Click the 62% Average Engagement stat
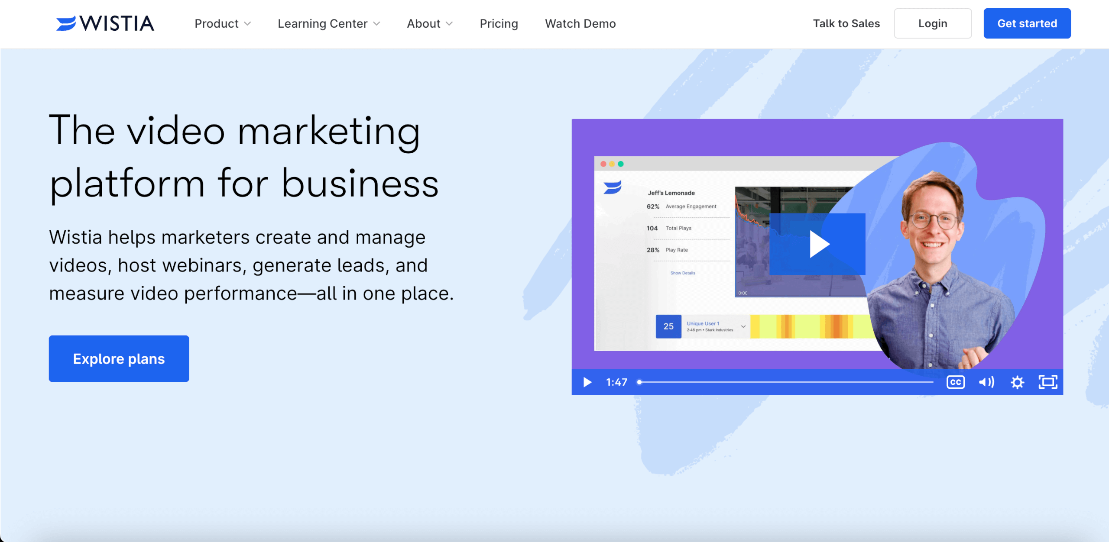Screen dimensions: 1109x542 681,206
